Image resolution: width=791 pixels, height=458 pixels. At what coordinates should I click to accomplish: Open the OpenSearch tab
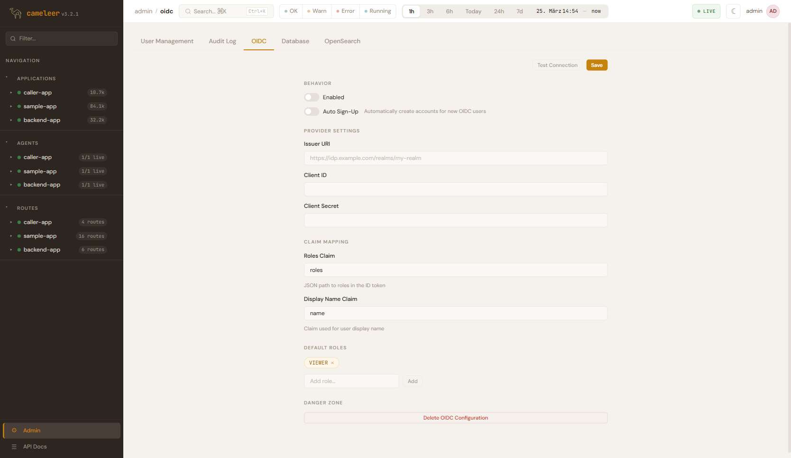pyautogui.click(x=342, y=41)
